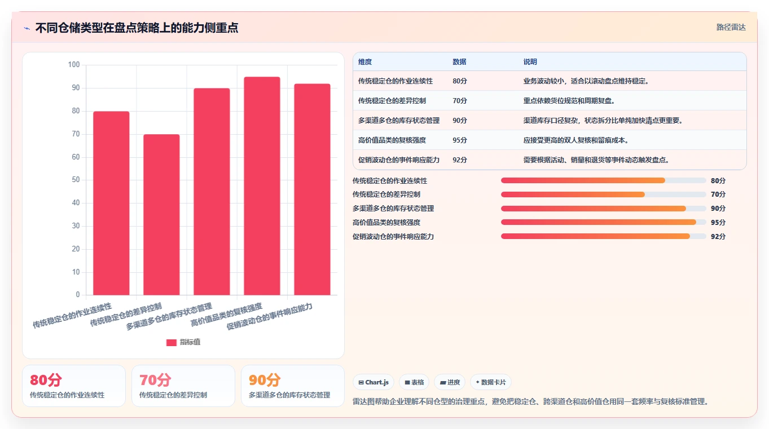The height and width of the screenshot is (429, 769).
Task: Click description 业务波动较小，适合以滚动盘点维持稳定。
Action: (586, 81)
